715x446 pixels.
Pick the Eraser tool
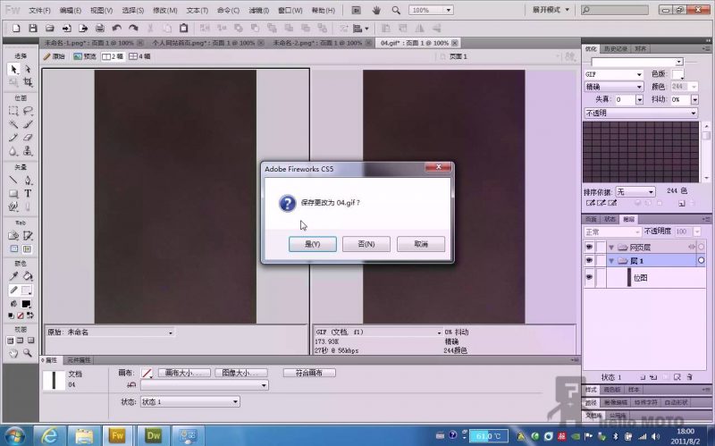pos(28,138)
